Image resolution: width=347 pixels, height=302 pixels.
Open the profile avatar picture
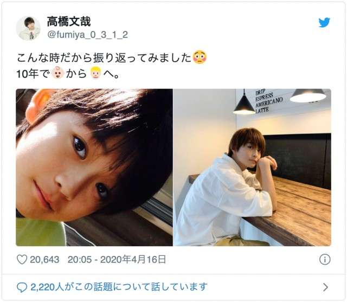coord(28,28)
